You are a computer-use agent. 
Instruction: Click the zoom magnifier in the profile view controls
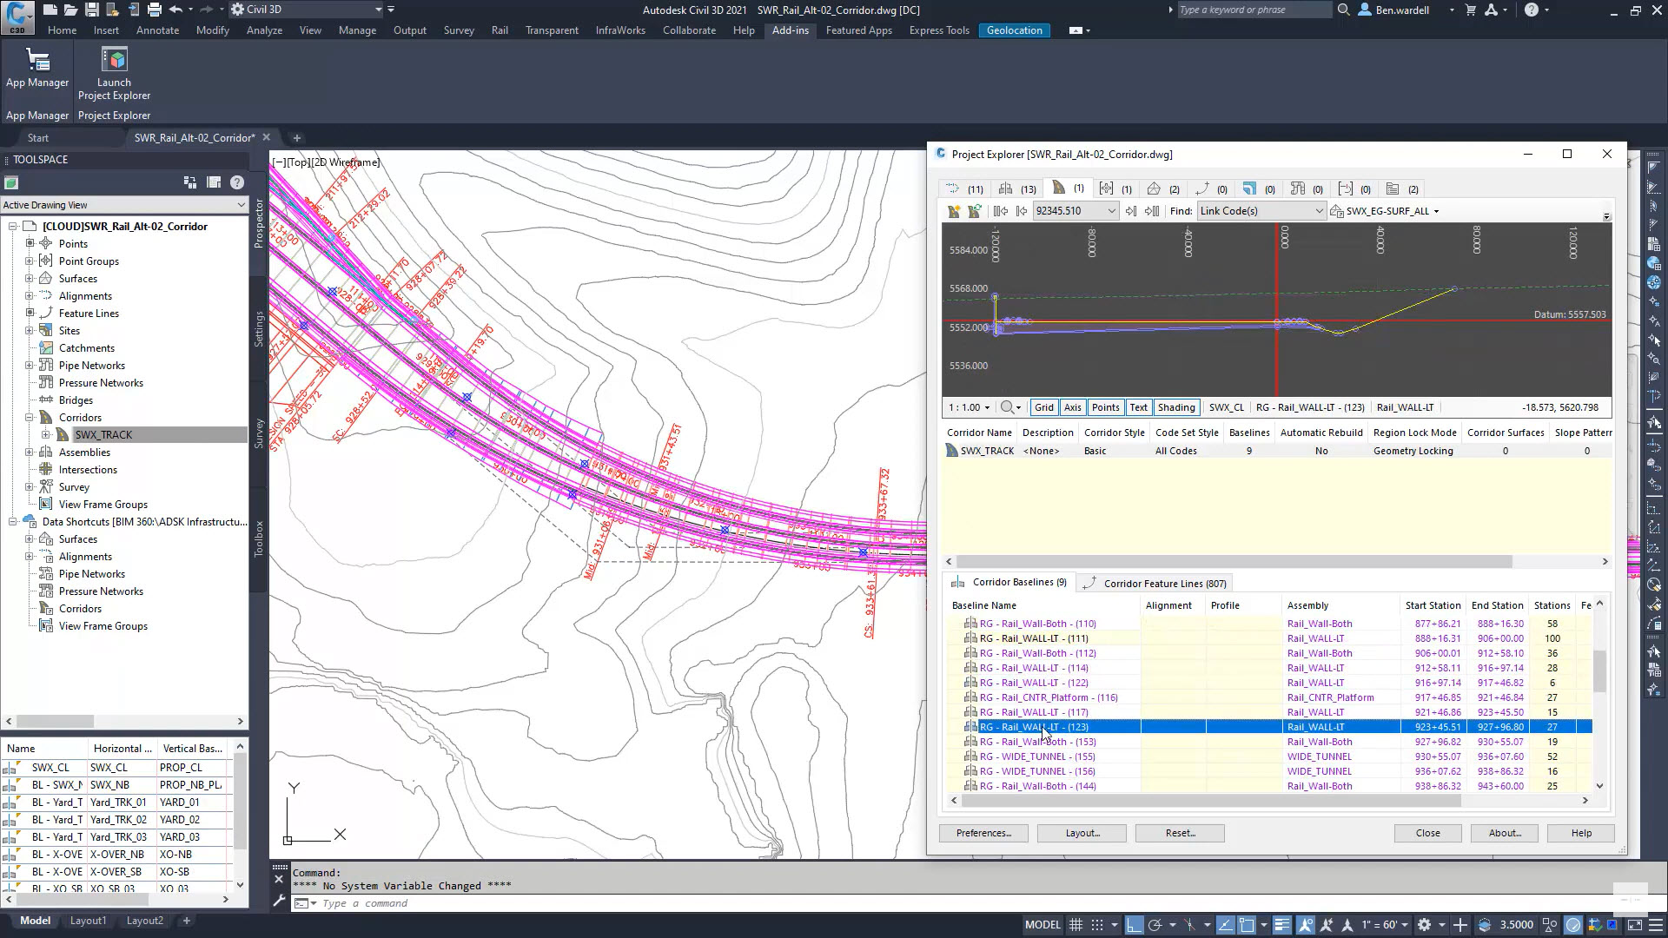click(1005, 406)
